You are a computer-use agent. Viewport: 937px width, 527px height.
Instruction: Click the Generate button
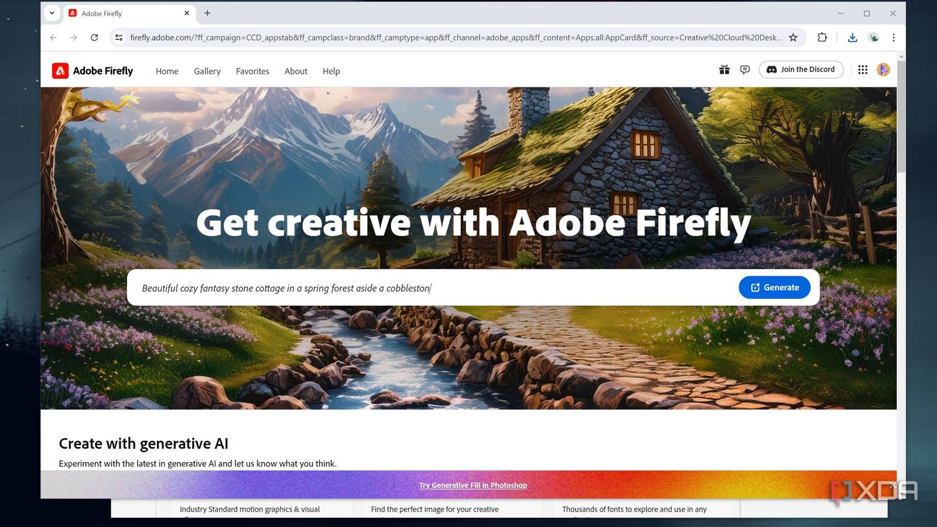coord(774,288)
